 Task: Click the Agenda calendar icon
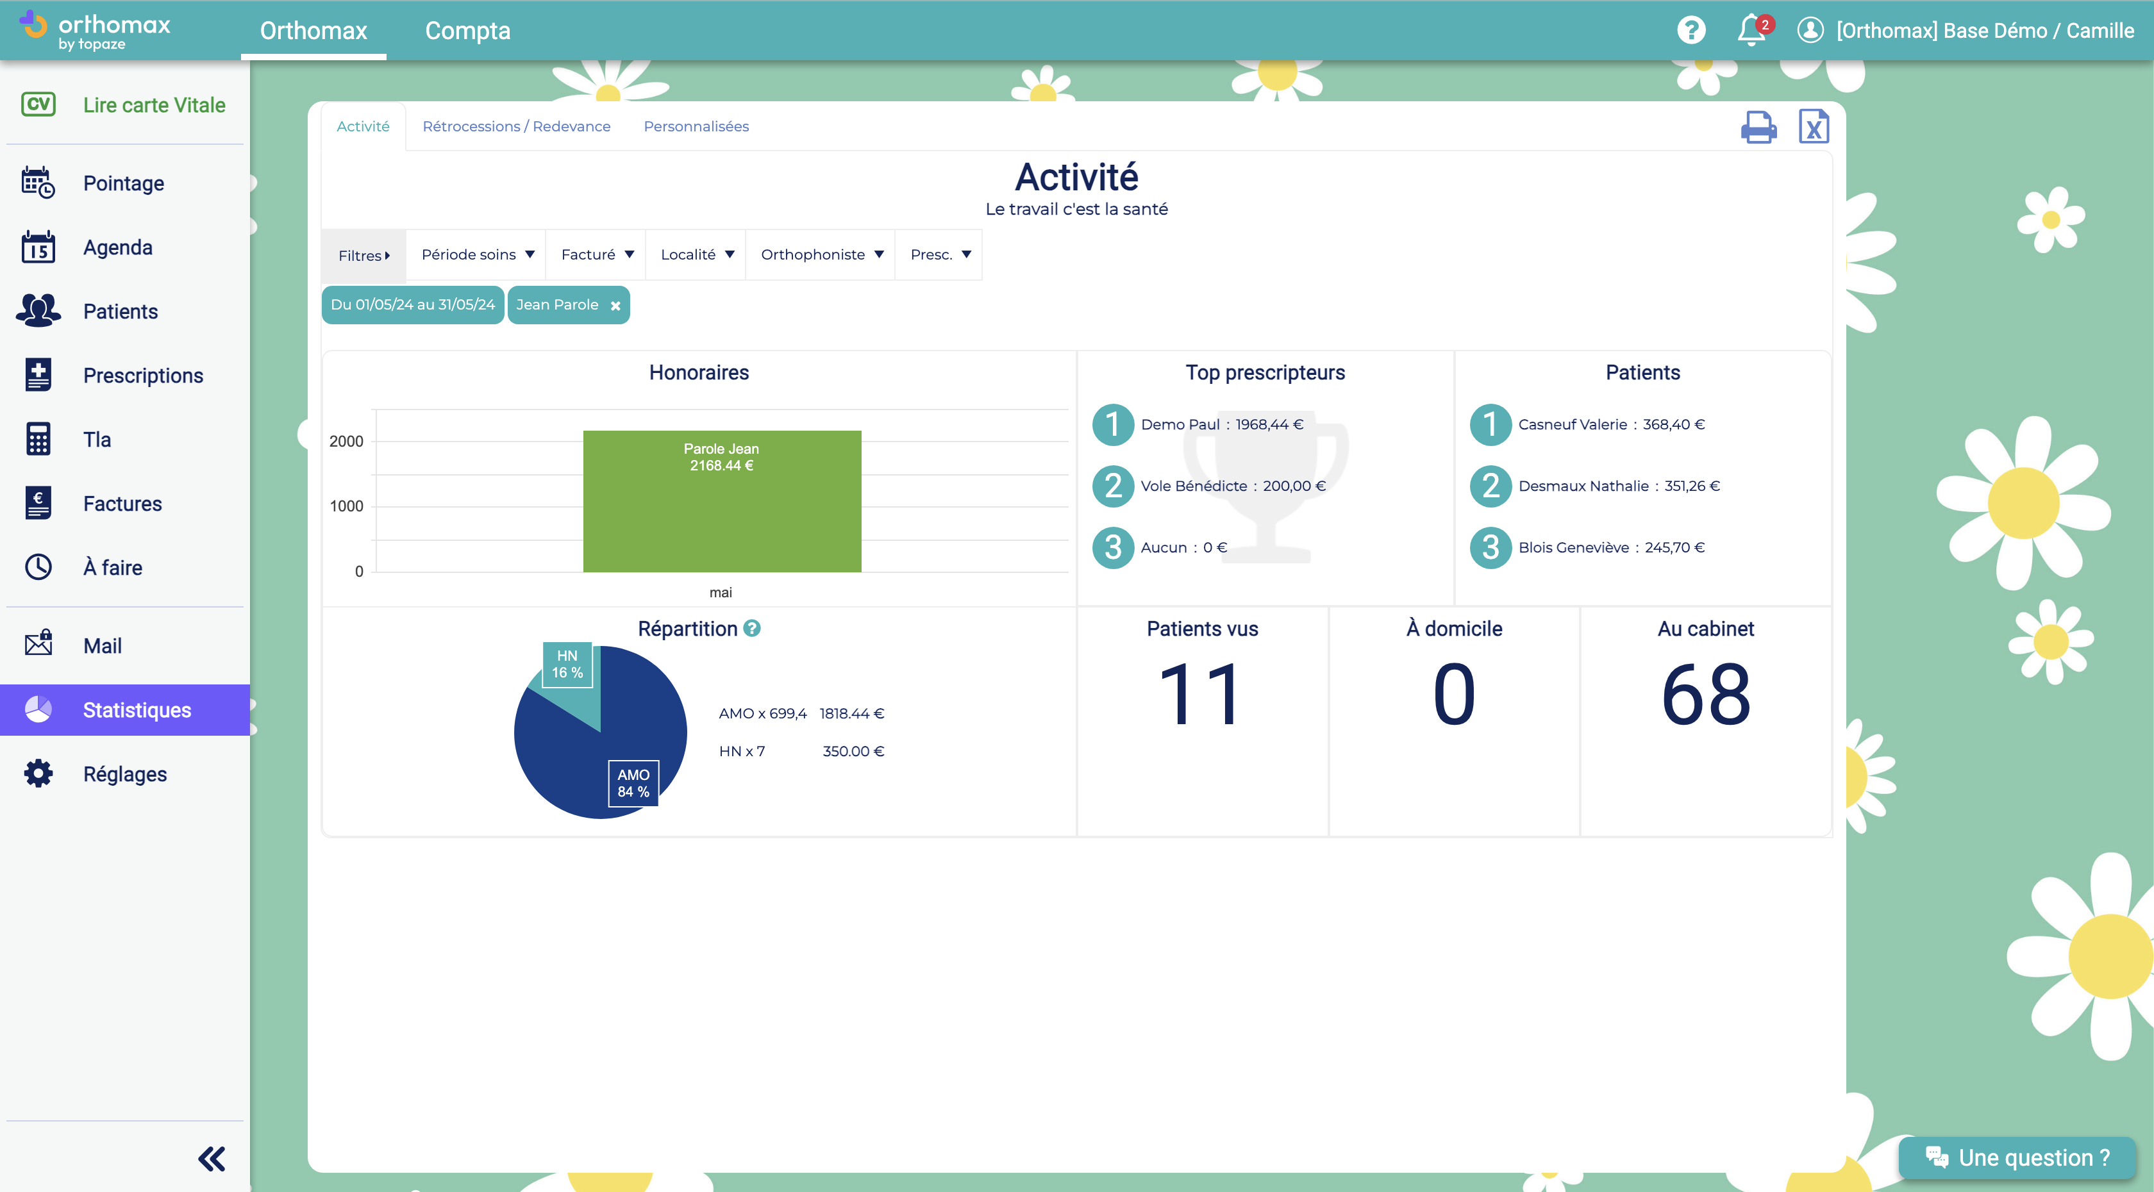38,247
